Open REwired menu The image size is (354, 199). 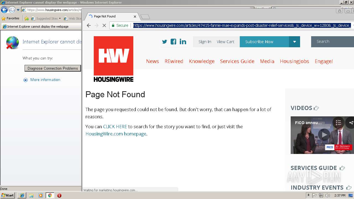coord(174,61)
